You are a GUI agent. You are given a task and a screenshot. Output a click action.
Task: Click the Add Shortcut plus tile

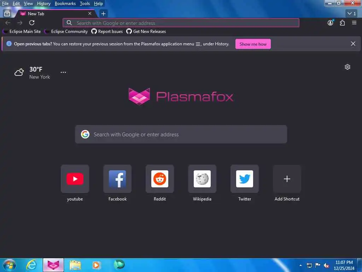(x=287, y=179)
